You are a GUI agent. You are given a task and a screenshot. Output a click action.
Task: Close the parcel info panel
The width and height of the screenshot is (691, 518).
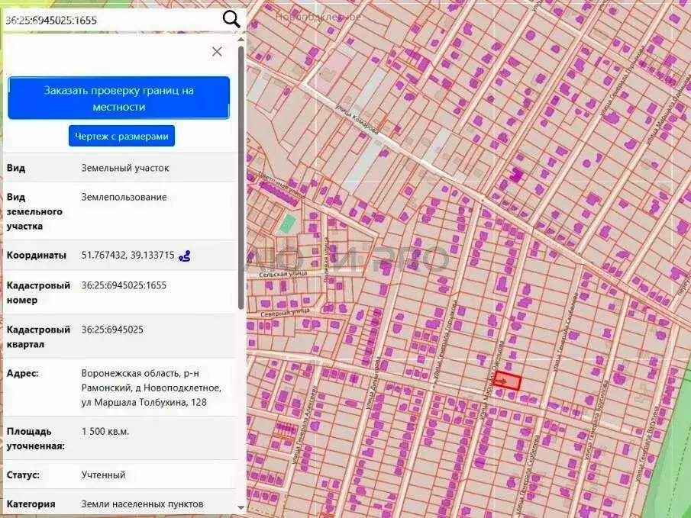pos(217,52)
